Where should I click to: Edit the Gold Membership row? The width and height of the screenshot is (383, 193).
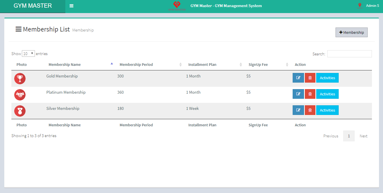(298, 78)
